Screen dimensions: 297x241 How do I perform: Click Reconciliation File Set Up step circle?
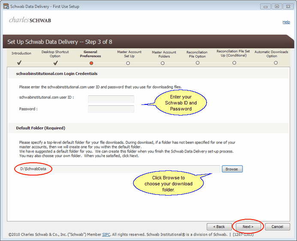[x=234, y=62]
